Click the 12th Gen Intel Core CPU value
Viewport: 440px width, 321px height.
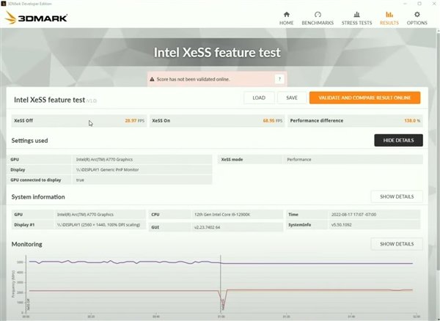222,215
